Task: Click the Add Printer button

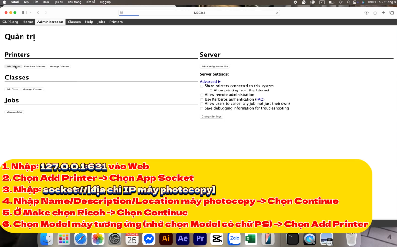Action: (x=13, y=67)
